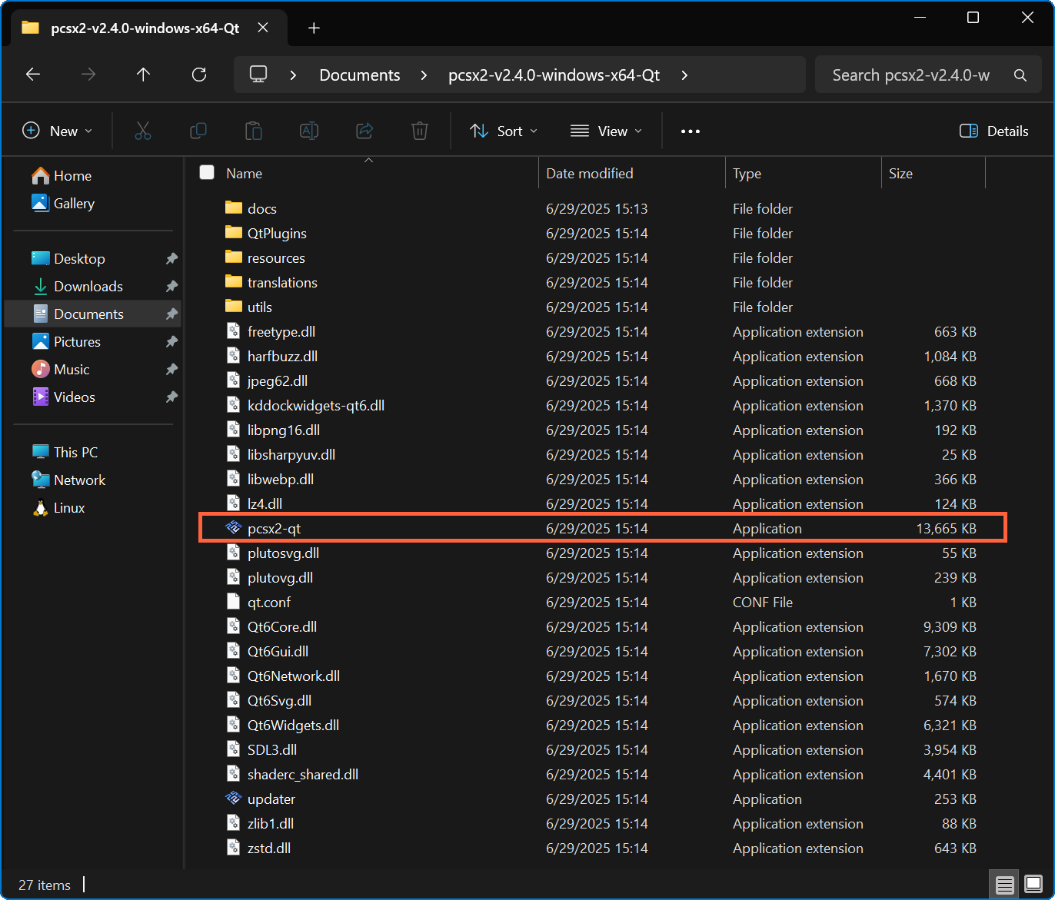The height and width of the screenshot is (900, 1055).
Task: Refresh the folder view
Action: point(198,75)
